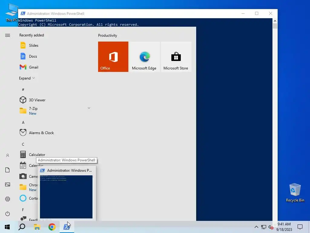Screen dimensions: 310x233
Task: Open Recycle Bin on desktop
Action: click(295, 193)
